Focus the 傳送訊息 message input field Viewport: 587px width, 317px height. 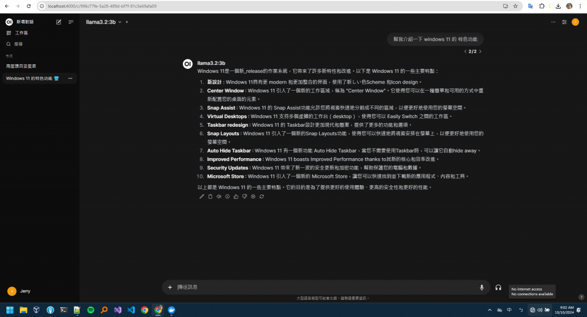point(326,287)
